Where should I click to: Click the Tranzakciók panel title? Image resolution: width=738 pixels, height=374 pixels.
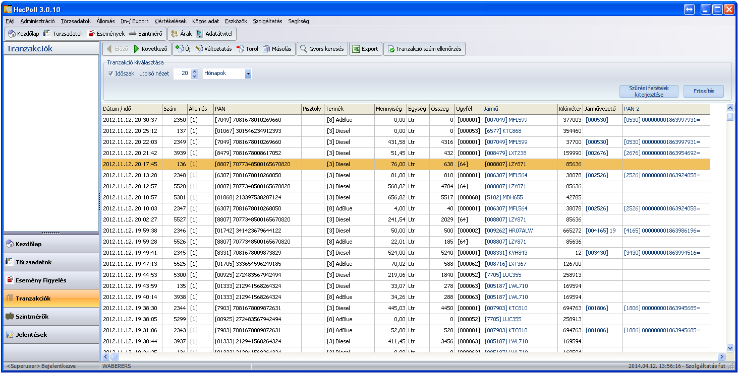[30, 49]
